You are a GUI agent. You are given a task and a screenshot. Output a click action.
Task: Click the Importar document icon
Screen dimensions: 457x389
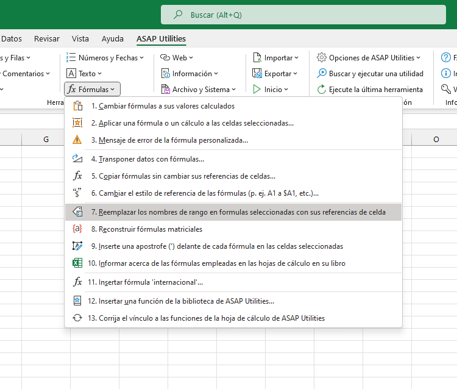pyautogui.click(x=257, y=57)
